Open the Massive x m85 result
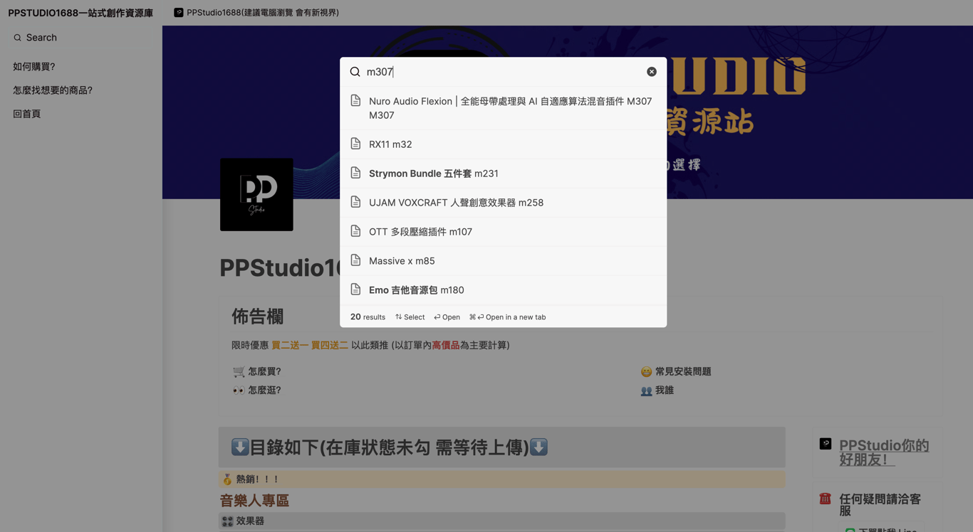The width and height of the screenshot is (973, 532). pos(503,261)
